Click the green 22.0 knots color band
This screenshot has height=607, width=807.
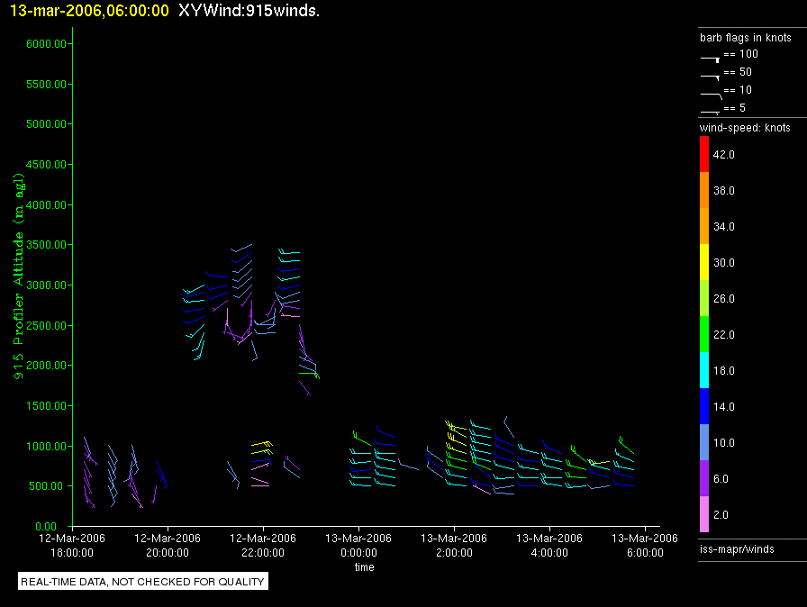pyautogui.click(x=704, y=334)
